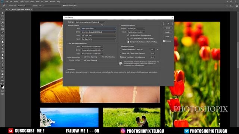This screenshot has height=134, width=239.
Task: Open Gray color management policy dropdown
Action: click(92, 54)
